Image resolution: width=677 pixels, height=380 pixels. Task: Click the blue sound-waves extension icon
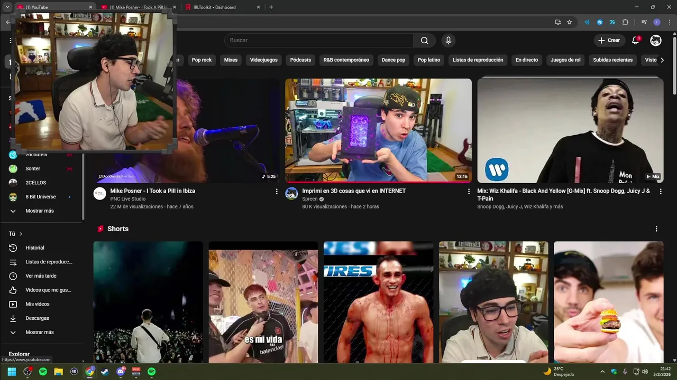pos(587,22)
